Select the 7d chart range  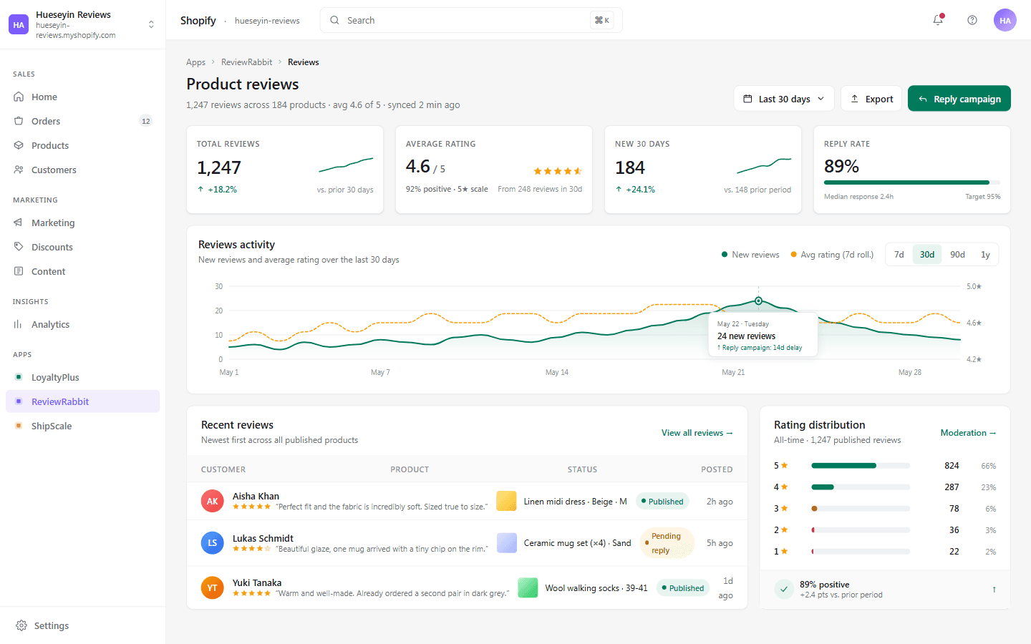pyautogui.click(x=899, y=255)
